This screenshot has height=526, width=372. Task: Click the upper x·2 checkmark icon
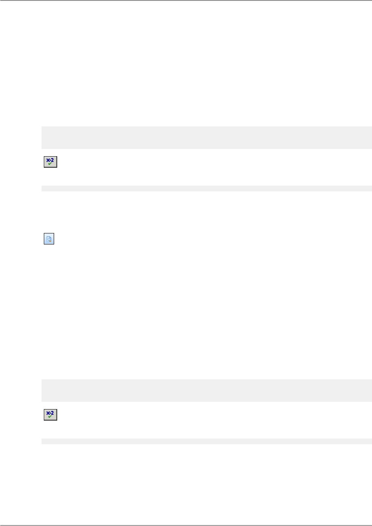pyautogui.click(x=50, y=162)
